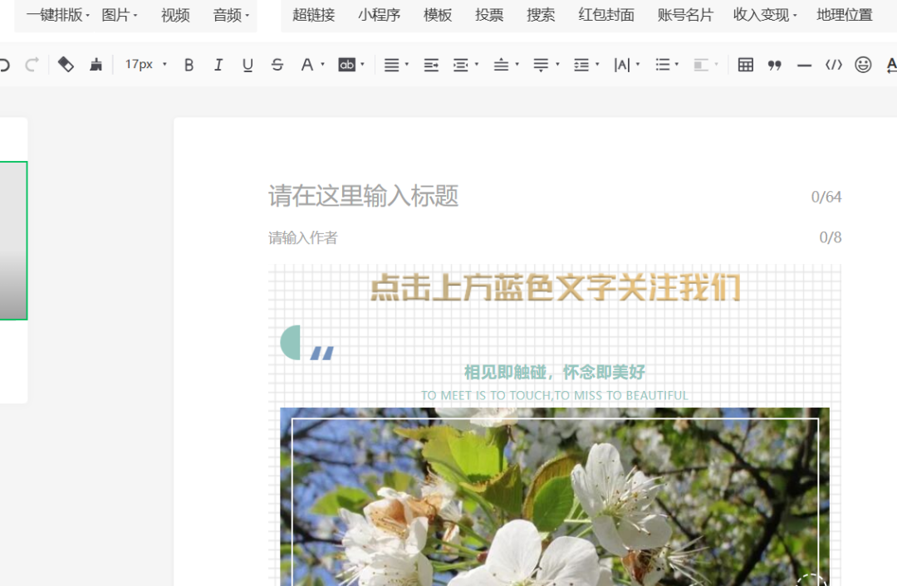Open the 收入变现 menu
This screenshot has height=586, width=897.
pos(764,15)
